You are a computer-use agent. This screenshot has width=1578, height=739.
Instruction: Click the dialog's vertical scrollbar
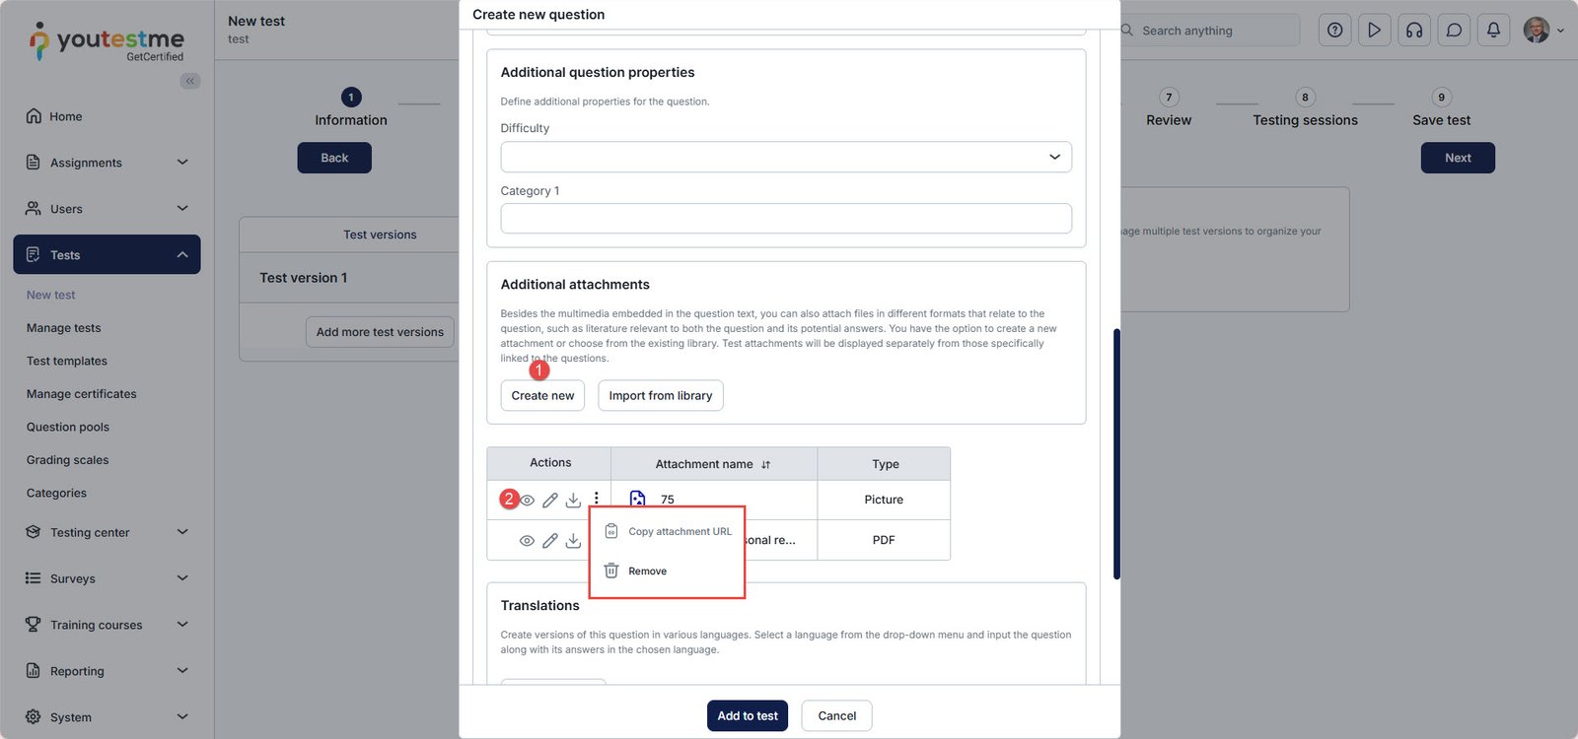coord(1116,453)
